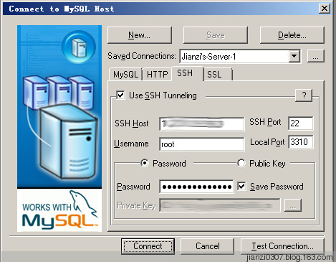Click the Test Connection... button
336x262 pixels.
(282, 246)
